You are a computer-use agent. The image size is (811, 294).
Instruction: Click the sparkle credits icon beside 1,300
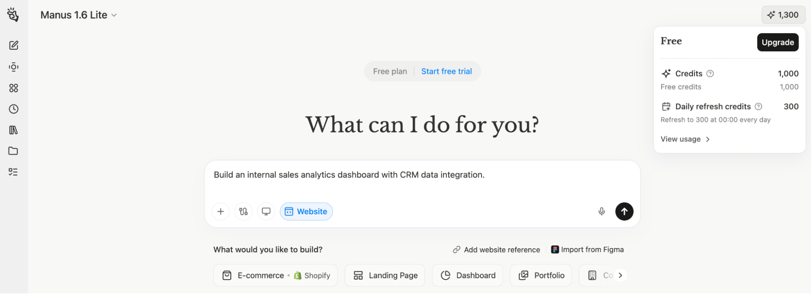pyautogui.click(x=771, y=15)
